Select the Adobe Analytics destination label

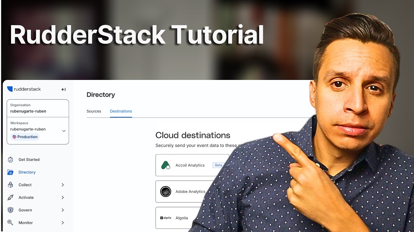click(190, 191)
